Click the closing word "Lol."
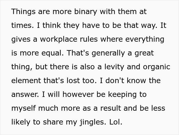Viewport: 179px width, 135px height. pyautogui.click(x=114, y=122)
